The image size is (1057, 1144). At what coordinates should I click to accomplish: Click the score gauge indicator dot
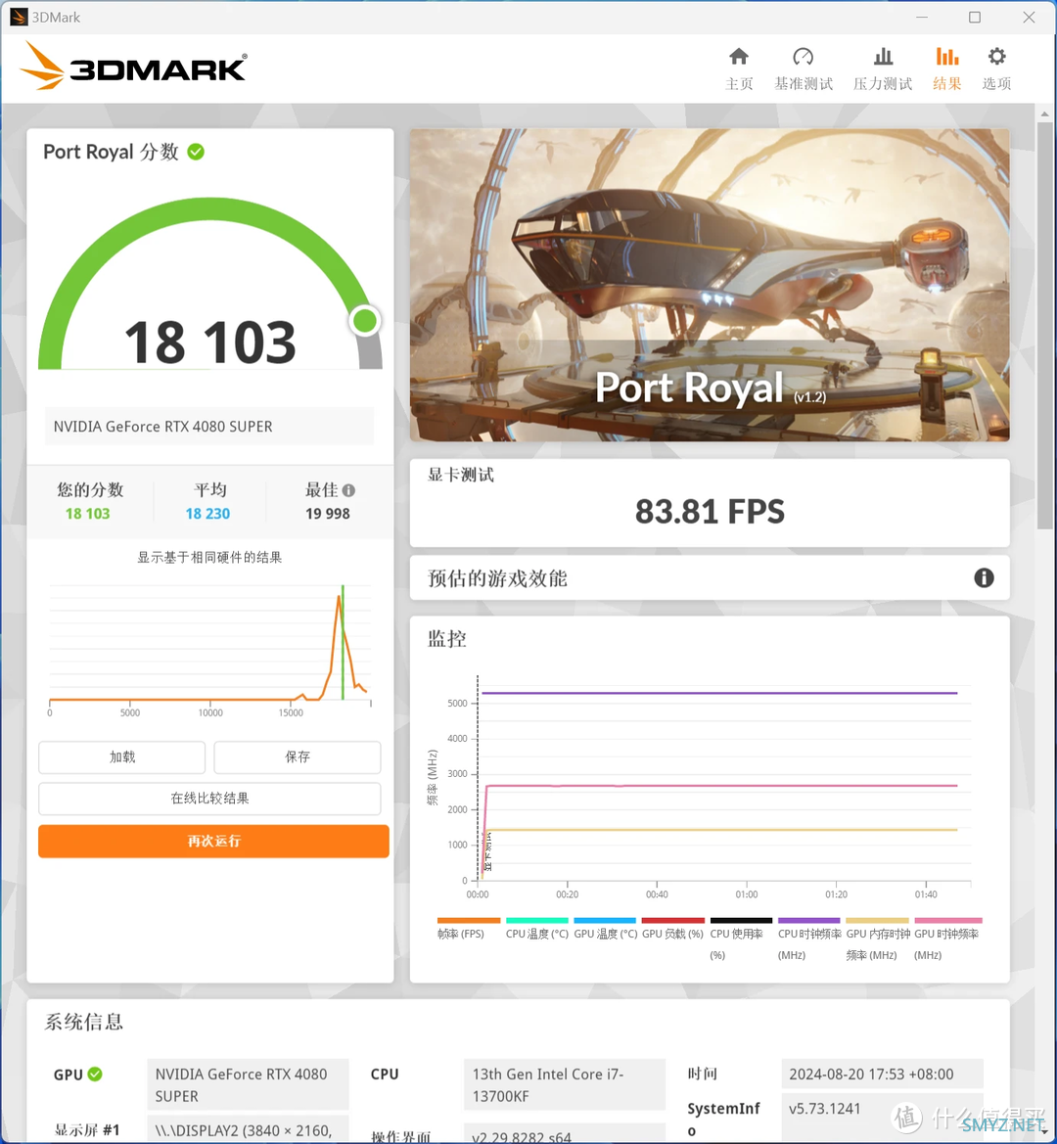[365, 320]
